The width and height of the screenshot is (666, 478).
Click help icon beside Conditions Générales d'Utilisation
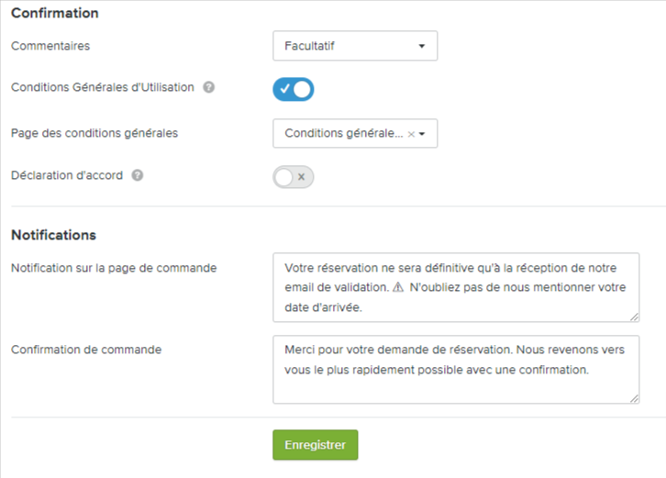point(209,88)
